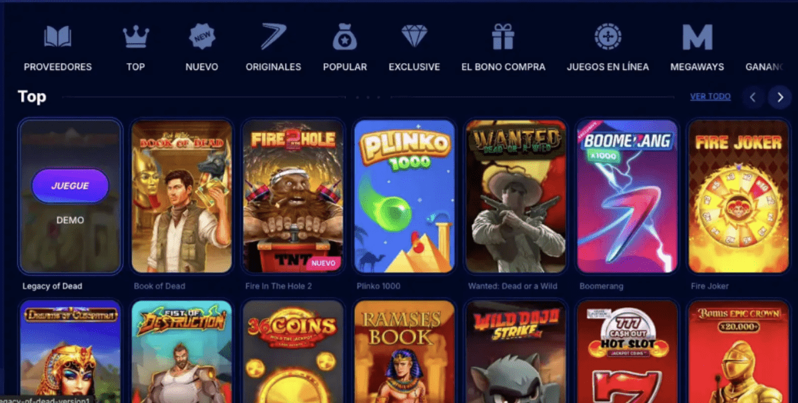Go back with left carousel arrow
The image size is (798, 403).
(753, 97)
